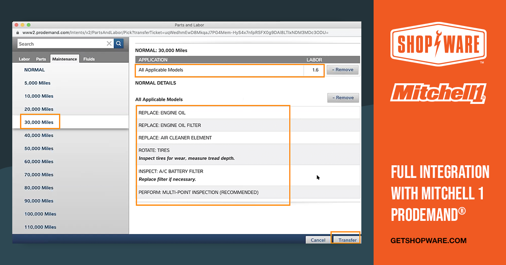Click the NORMAL DETAILS heading

pyautogui.click(x=156, y=83)
